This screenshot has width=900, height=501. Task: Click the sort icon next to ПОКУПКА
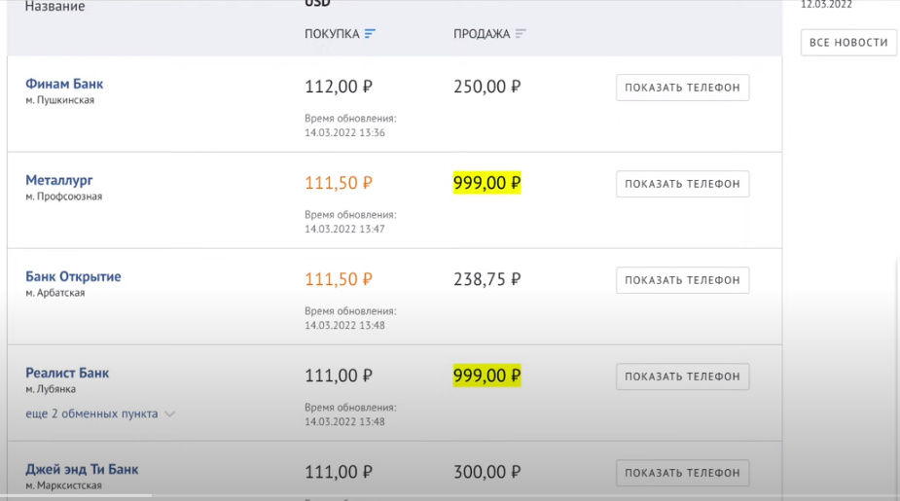click(370, 34)
